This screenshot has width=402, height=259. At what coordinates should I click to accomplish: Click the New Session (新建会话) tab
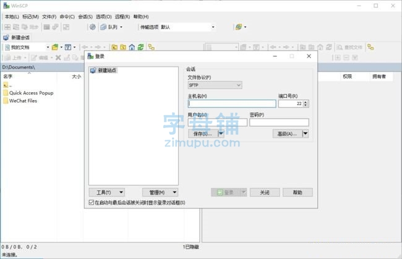pos(17,38)
